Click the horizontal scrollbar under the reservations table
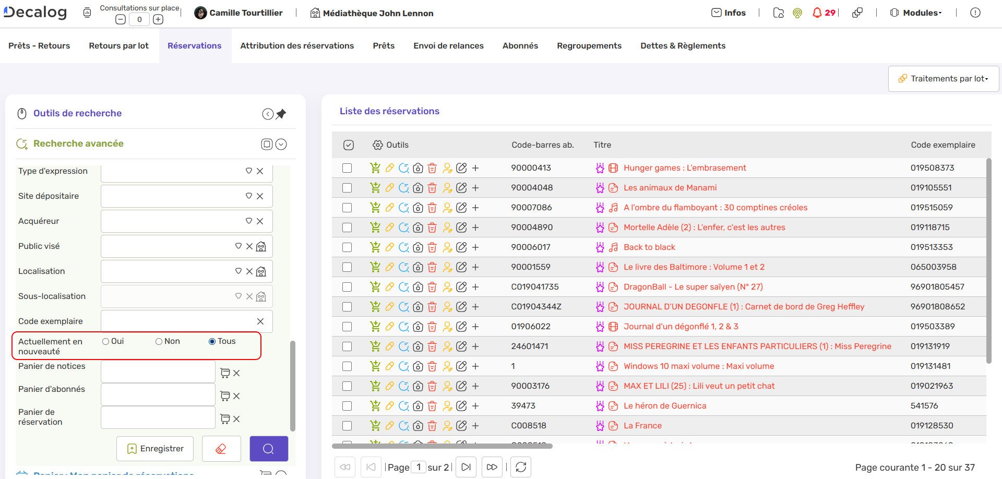Viewport: 1002px width, 479px height. (x=442, y=446)
